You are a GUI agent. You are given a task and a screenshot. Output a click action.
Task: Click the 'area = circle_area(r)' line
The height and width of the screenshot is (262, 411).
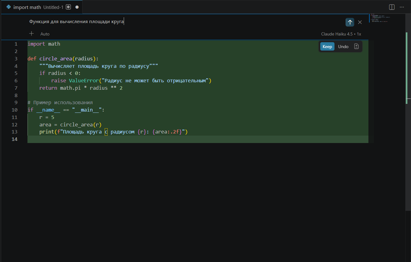(70, 125)
